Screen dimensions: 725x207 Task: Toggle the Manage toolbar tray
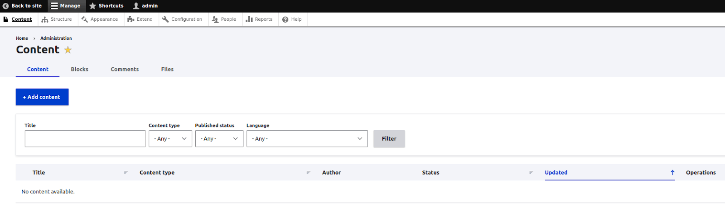pyautogui.click(x=66, y=6)
